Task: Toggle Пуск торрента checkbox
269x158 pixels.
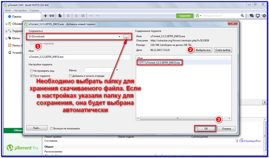Action: [x=32, y=76]
